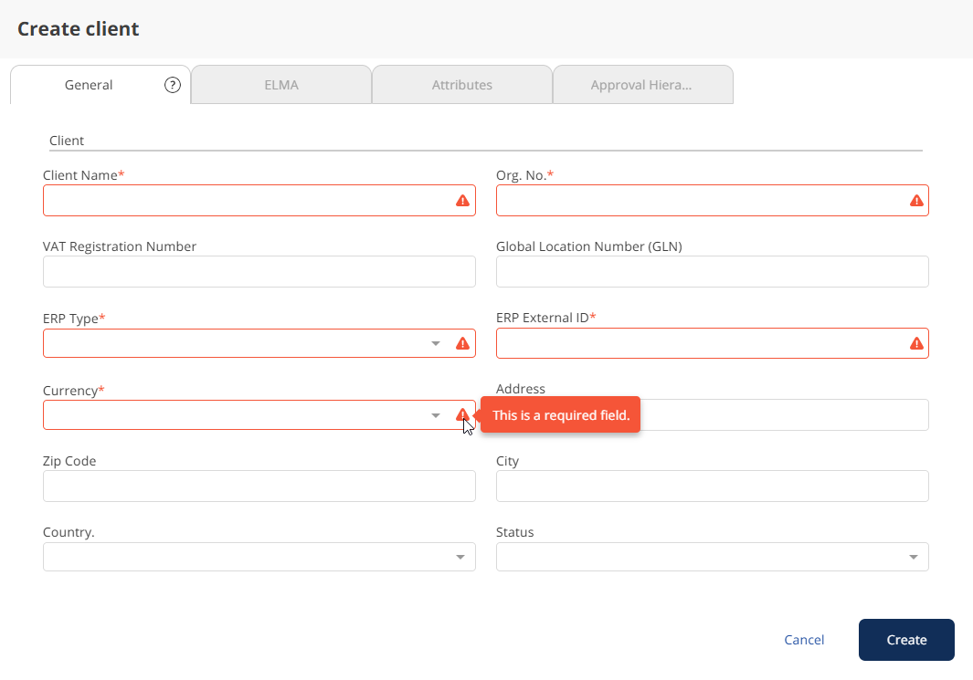Image resolution: width=973 pixels, height=680 pixels.
Task: Click the warning icon in ERP Type field
Action: click(x=462, y=343)
